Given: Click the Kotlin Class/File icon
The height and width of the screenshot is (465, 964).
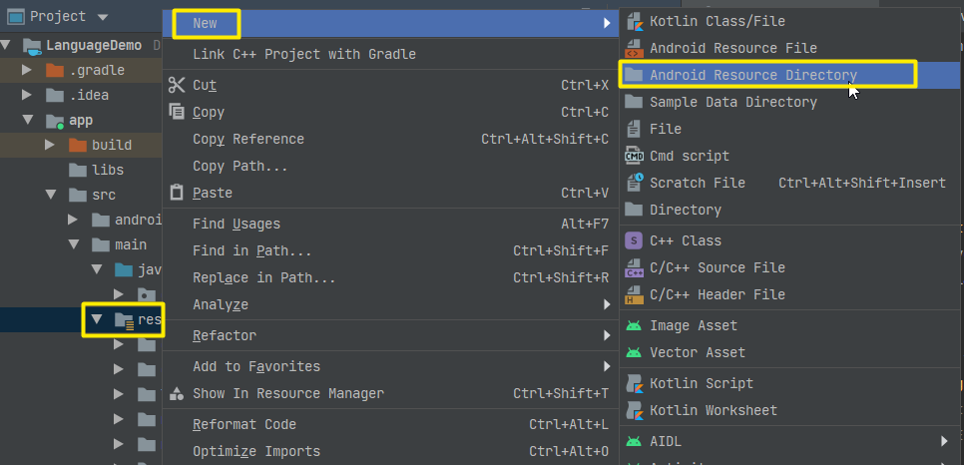Looking at the screenshot, I should pyautogui.click(x=634, y=21).
